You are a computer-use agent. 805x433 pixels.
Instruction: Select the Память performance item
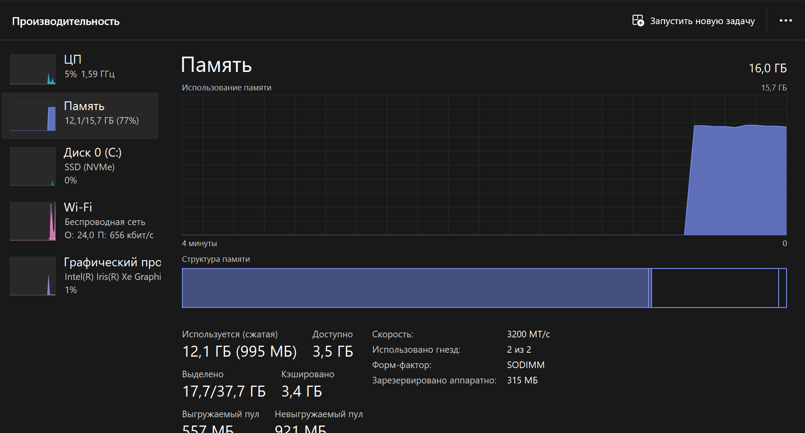coord(80,116)
